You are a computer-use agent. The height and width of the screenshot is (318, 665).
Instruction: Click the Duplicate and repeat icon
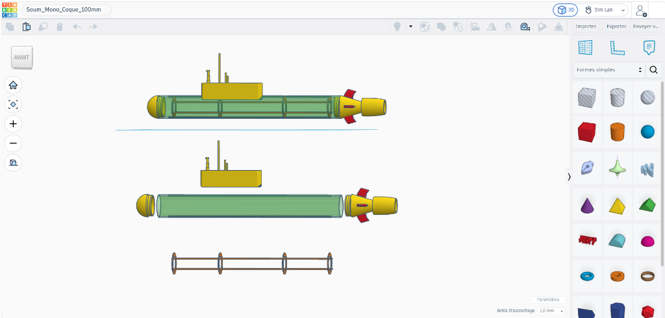pos(43,27)
